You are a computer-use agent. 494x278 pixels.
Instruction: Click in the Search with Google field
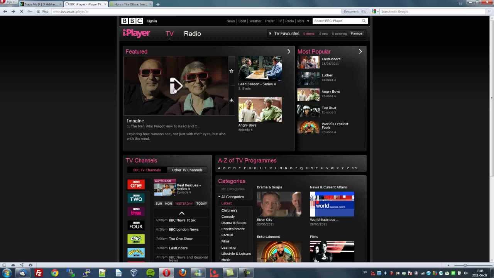(x=432, y=12)
